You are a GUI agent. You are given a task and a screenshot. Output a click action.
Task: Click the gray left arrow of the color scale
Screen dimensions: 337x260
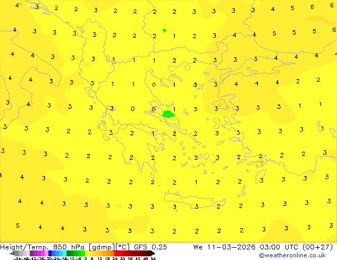(12, 253)
